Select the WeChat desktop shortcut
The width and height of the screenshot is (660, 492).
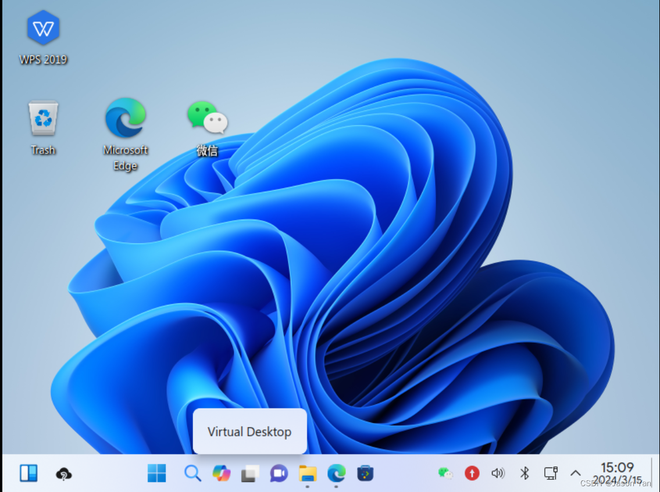pyautogui.click(x=208, y=128)
